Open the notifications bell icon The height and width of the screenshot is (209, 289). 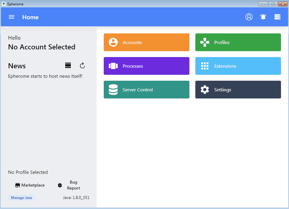(263, 17)
